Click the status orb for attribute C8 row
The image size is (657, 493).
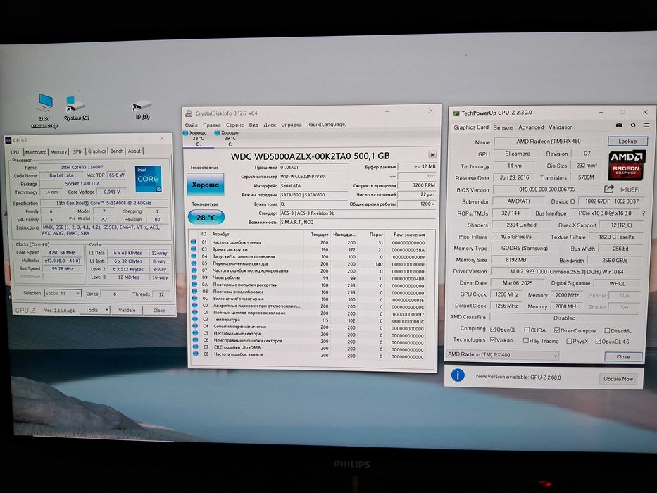pos(195,354)
